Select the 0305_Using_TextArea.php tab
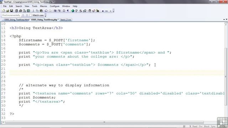The width and height of the screenshot is (228, 128). click(x=45, y=20)
